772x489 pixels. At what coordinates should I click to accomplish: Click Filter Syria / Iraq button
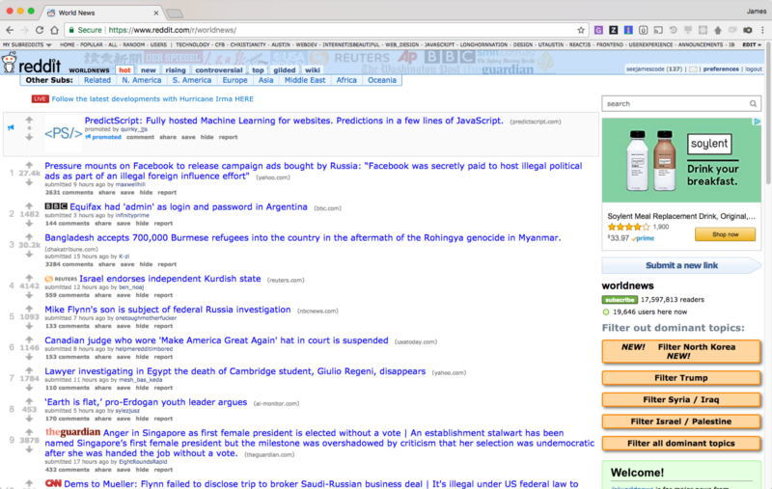coord(681,399)
